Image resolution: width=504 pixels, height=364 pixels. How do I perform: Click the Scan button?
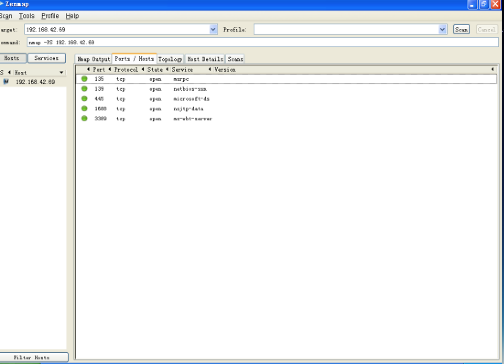tap(461, 29)
